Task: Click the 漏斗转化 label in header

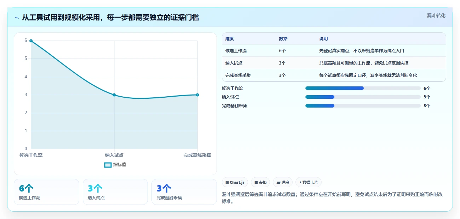Action: pos(436,16)
